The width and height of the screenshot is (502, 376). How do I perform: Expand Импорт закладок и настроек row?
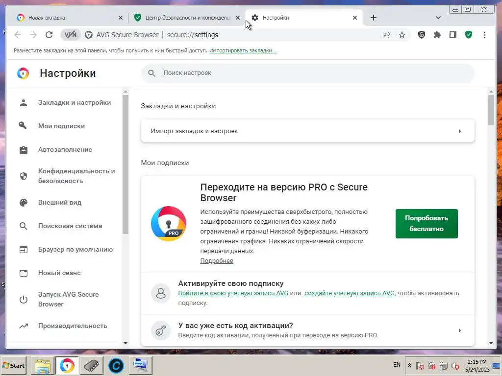(x=308, y=131)
